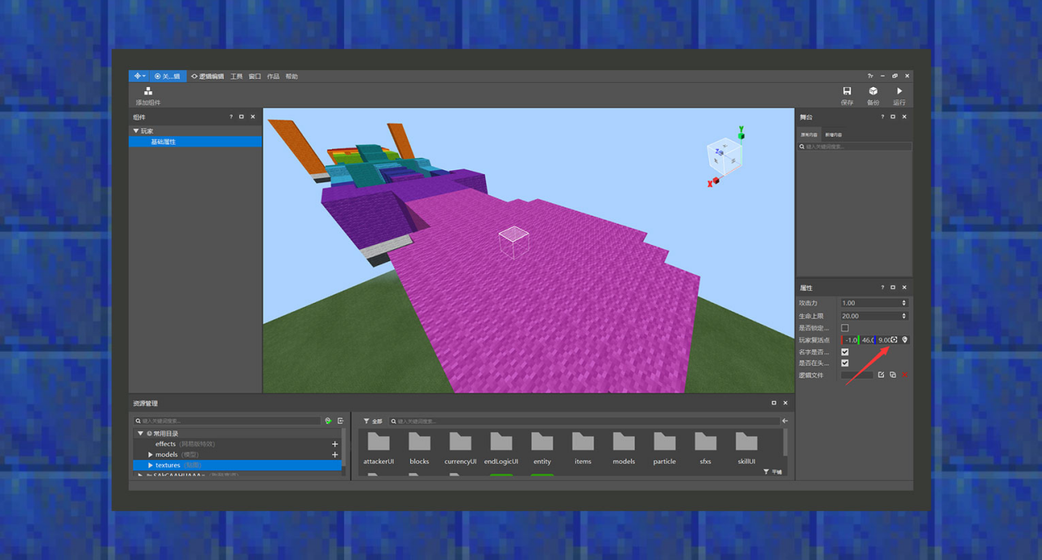Toggle the 是否在头 checkbox

[x=844, y=363]
